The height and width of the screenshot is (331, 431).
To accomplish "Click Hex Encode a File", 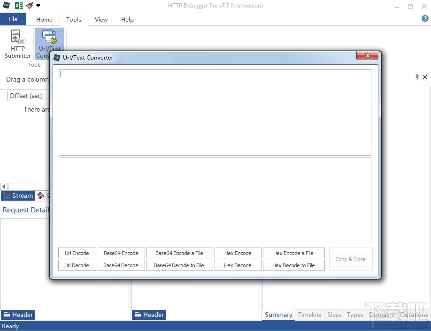I will (293, 253).
